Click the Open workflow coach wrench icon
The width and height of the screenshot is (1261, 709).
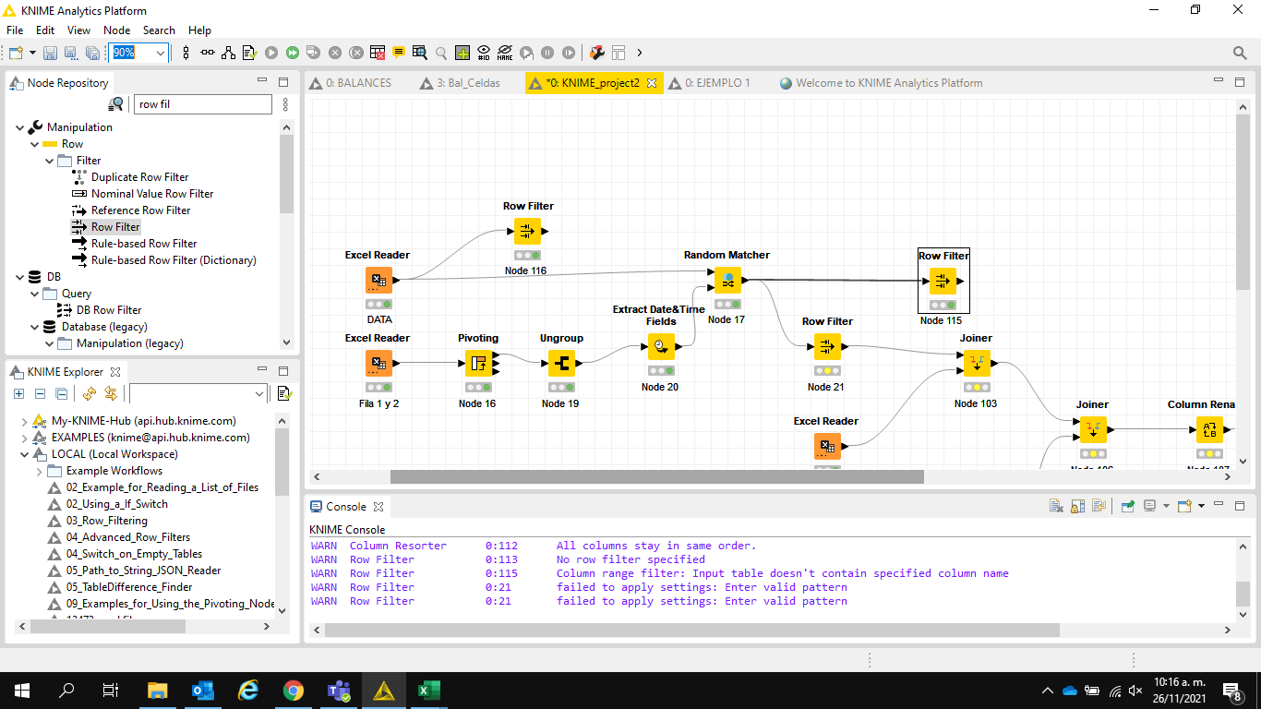click(x=596, y=53)
